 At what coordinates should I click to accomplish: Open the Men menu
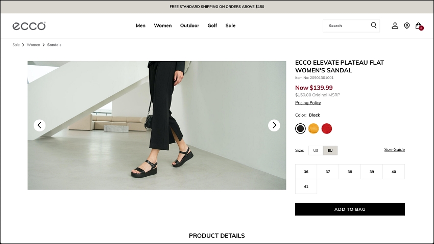[x=140, y=25]
